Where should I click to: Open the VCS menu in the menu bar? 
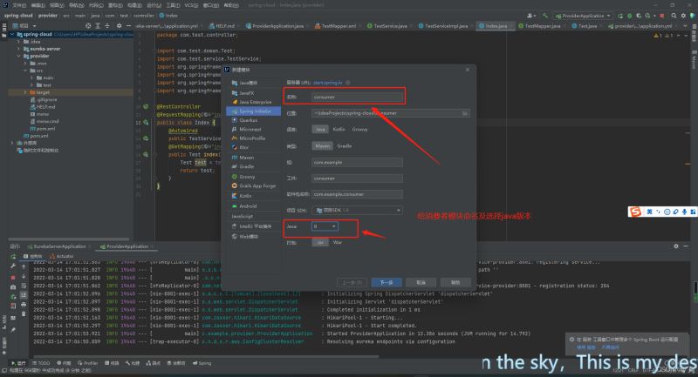pos(189,4)
